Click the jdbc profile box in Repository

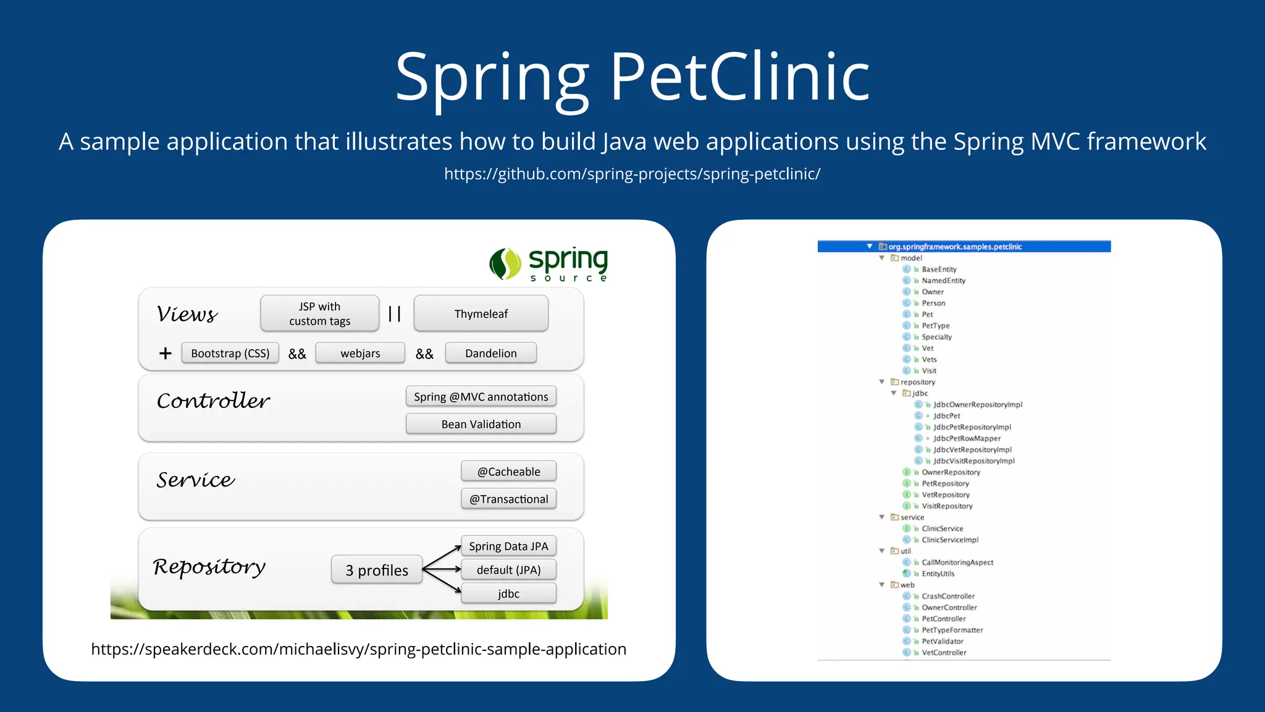509,593
